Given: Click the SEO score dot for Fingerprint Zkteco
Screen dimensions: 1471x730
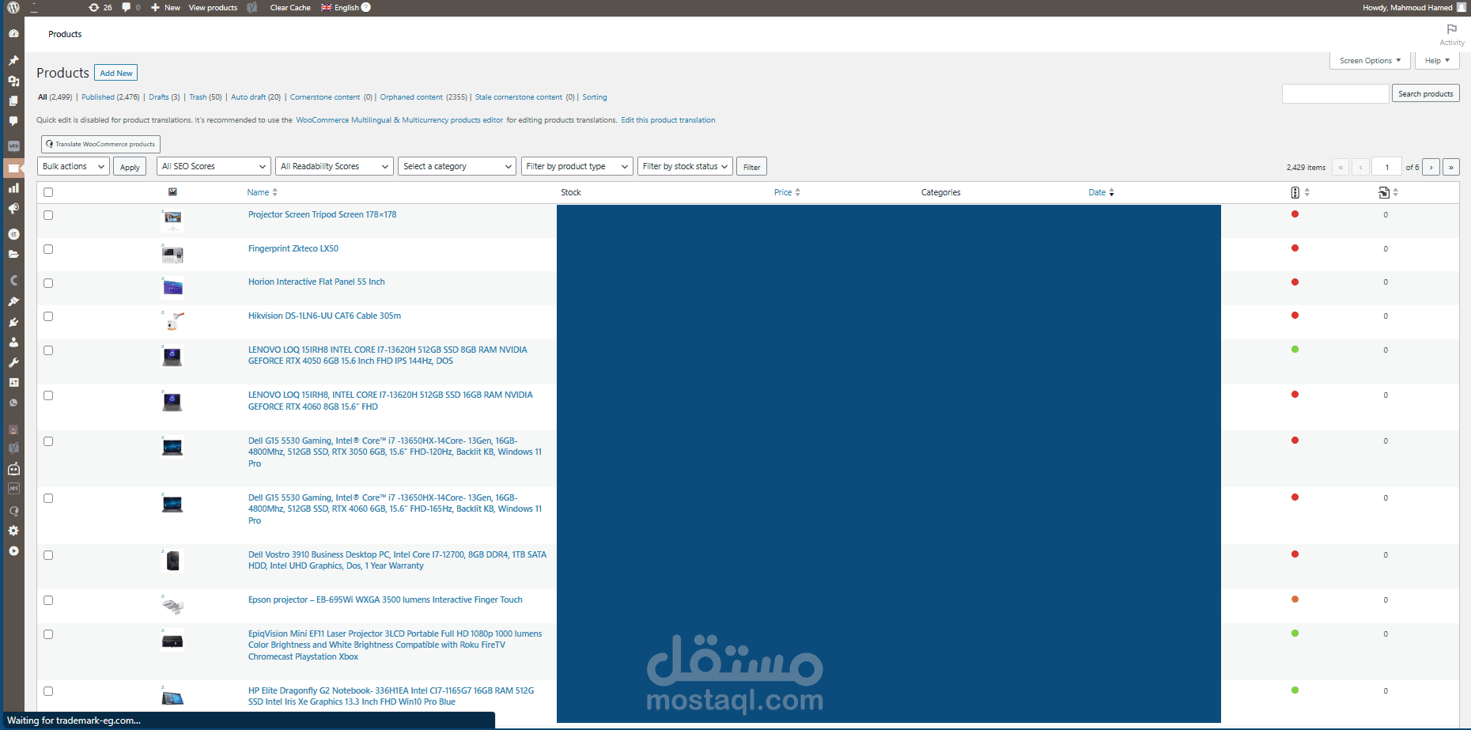Looking at the screenshot, I should (1295, 248).
